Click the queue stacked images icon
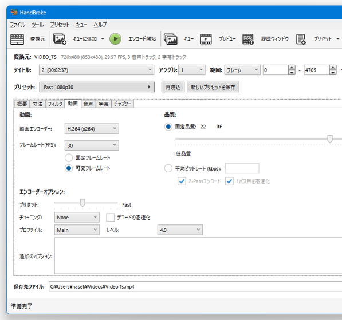 pyautogui.click(x=170, y=39)
